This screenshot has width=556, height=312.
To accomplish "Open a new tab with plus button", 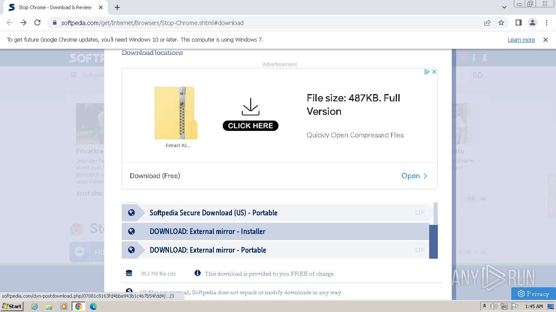I will tap(117, 7).
